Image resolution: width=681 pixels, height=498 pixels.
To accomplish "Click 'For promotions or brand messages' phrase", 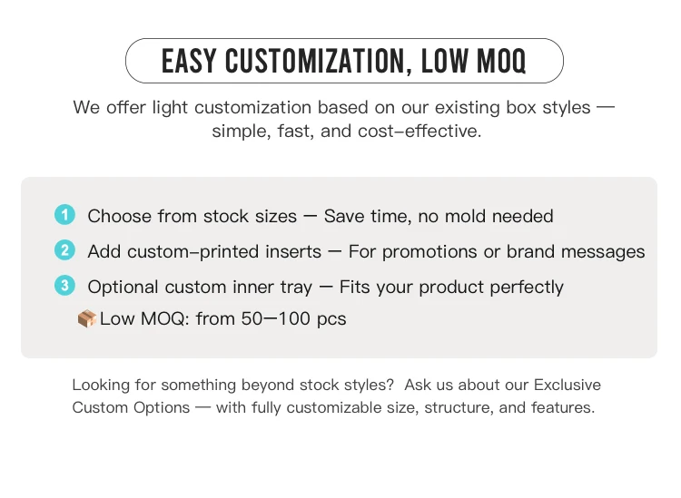I will pyautogui.click(x=497, y=251).
